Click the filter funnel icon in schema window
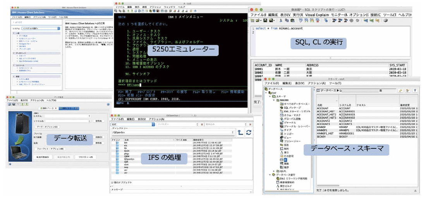Viewport: 426px width, 198px height. coord(415,90)
